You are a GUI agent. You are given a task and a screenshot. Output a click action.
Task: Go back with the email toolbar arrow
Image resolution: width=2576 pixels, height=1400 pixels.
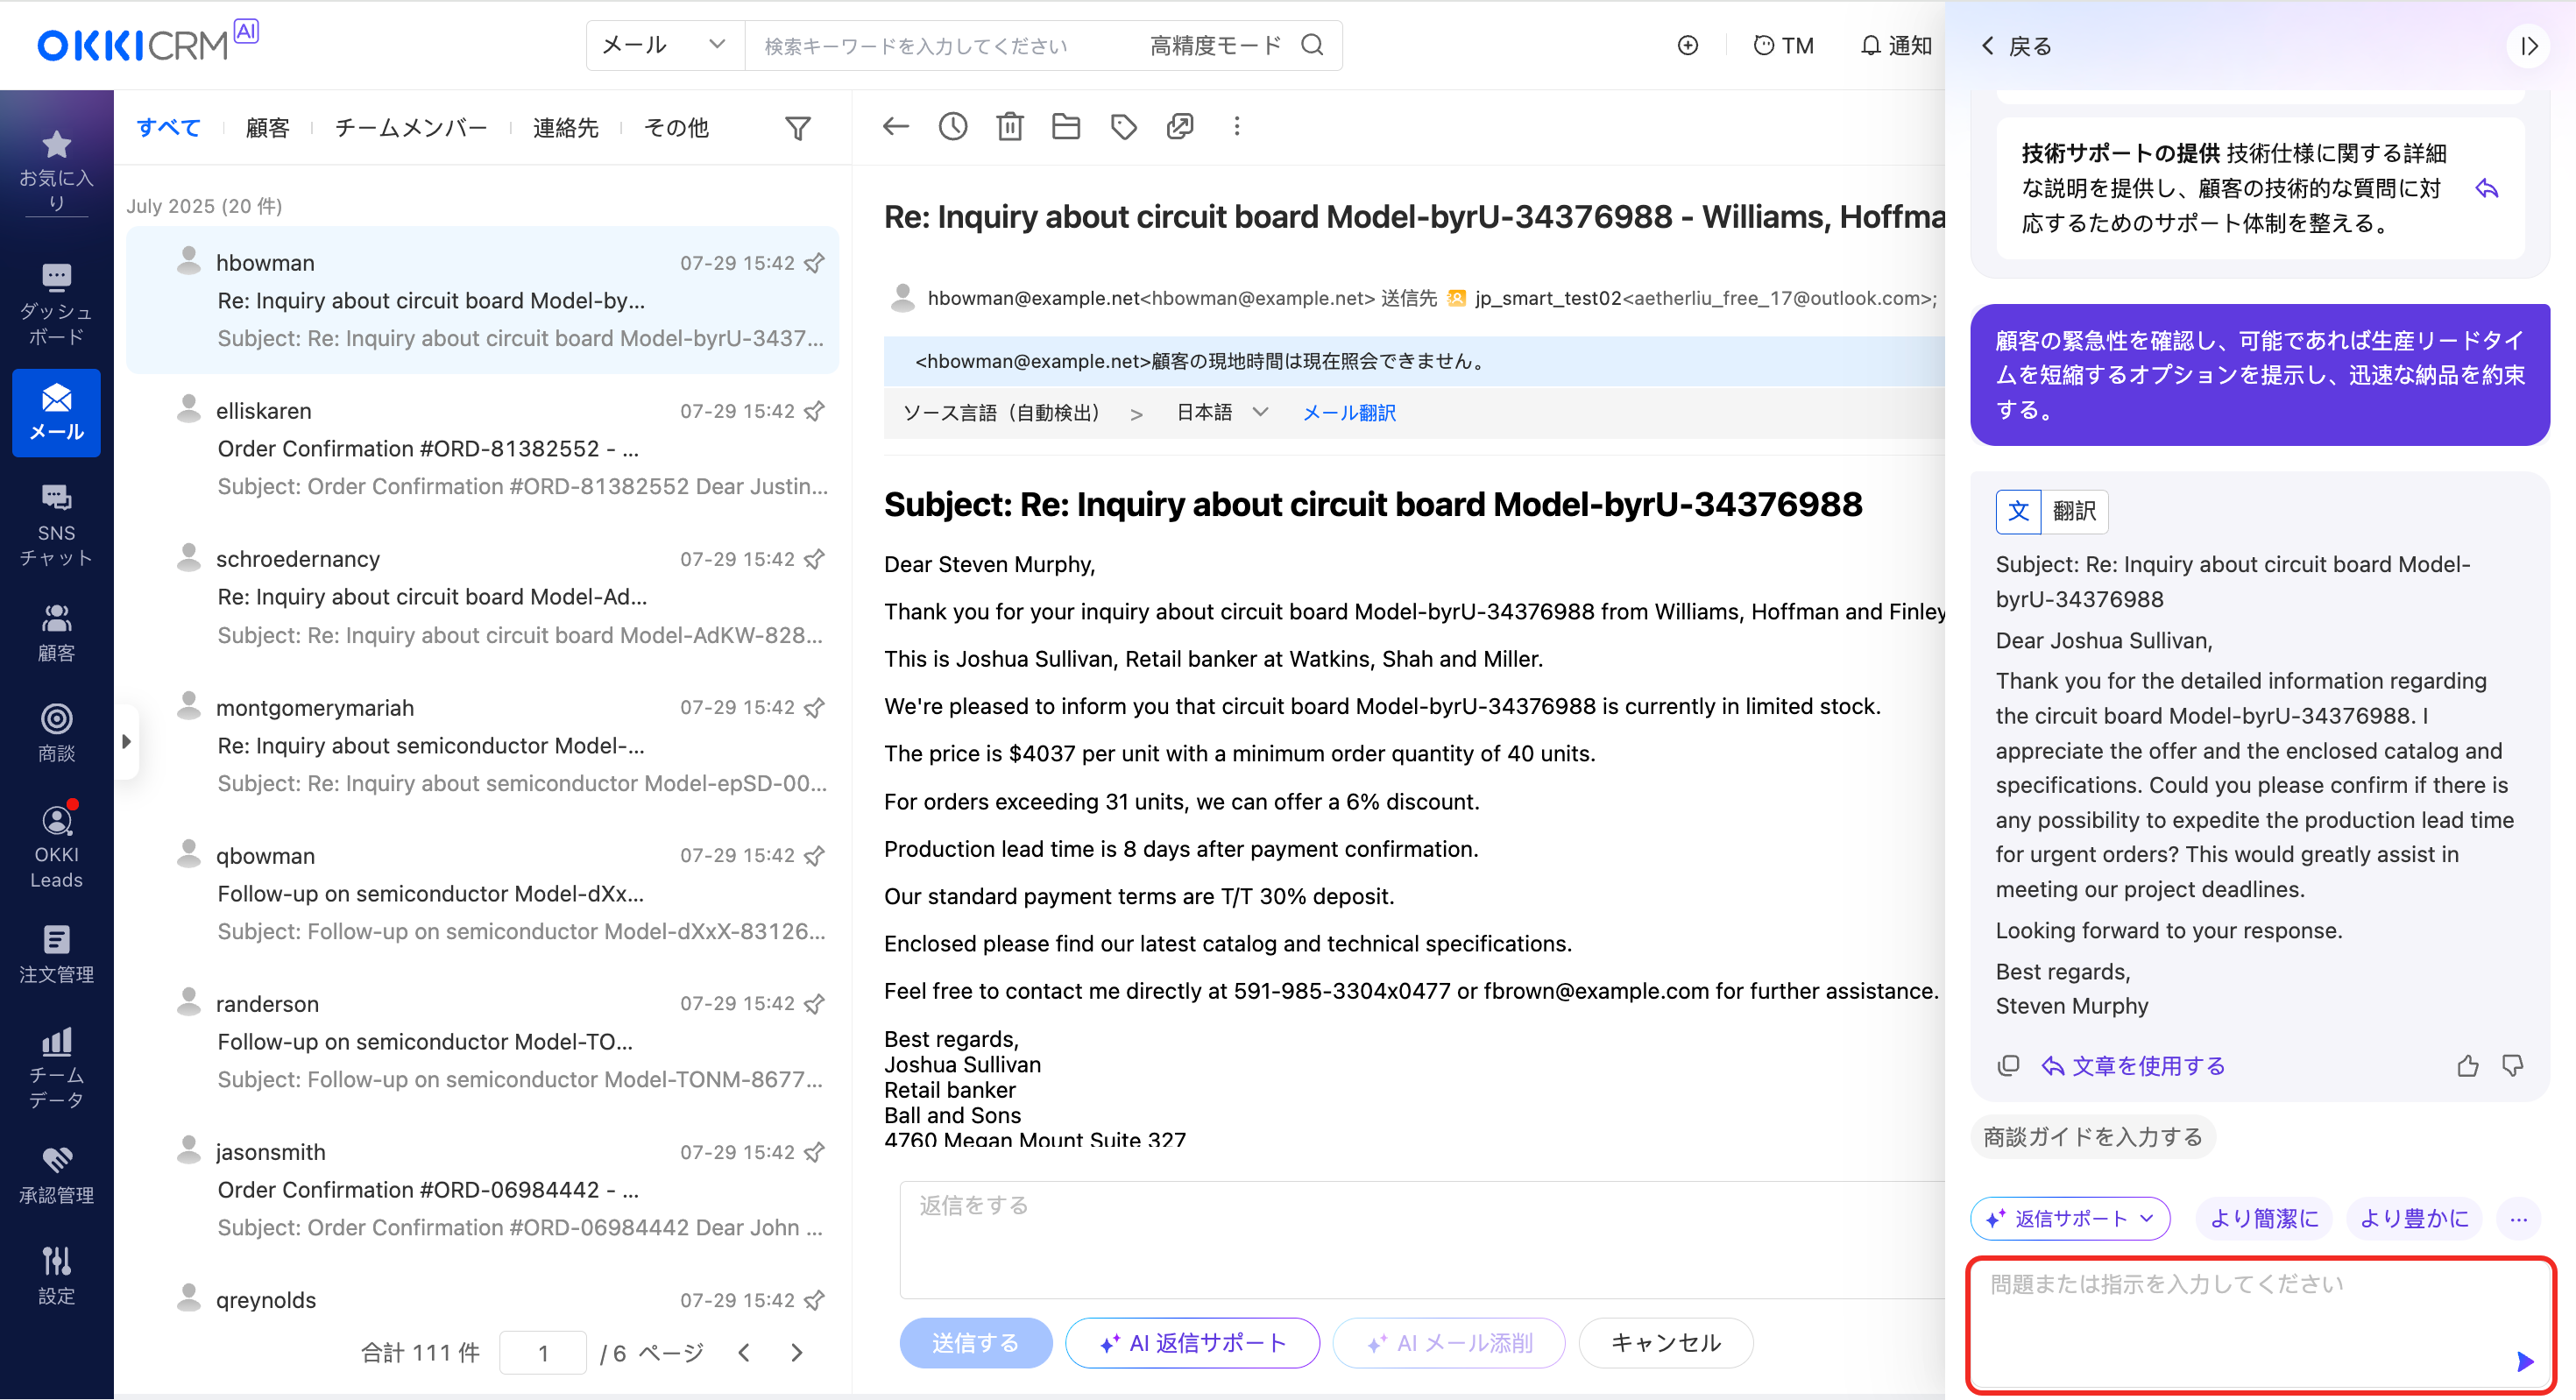pyautogui.click(x=895, y=126)
